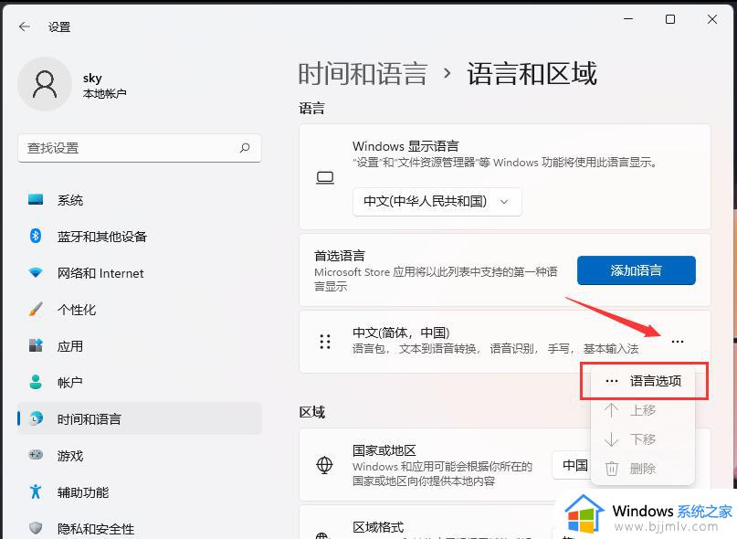Click the 帐户 person icon

click(x=36, y=382)
